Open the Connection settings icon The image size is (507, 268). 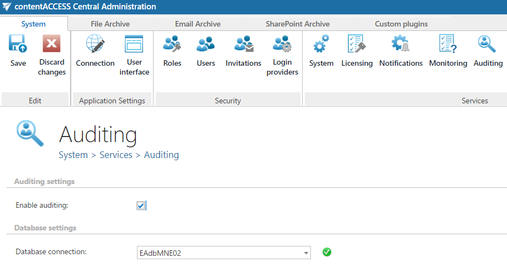[95, 44]
